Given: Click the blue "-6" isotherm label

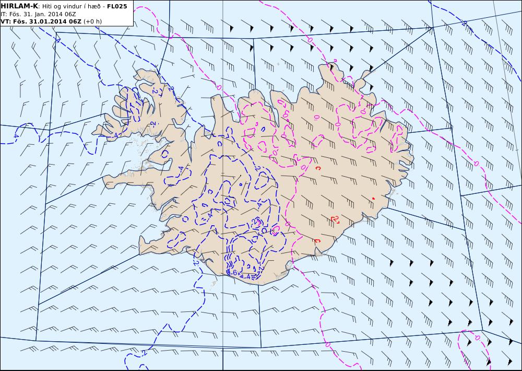Looking at the screenshot, I should point(234,273).
